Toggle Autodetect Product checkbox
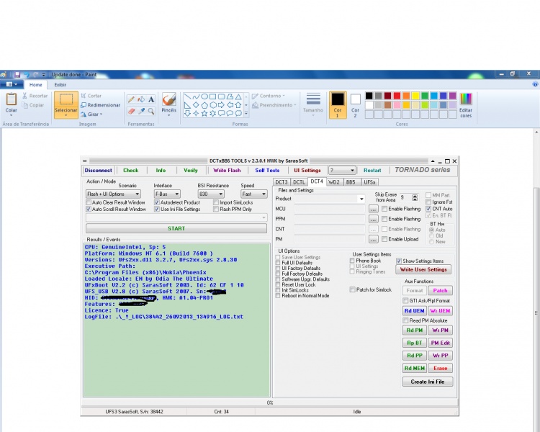 coord(157,202)
